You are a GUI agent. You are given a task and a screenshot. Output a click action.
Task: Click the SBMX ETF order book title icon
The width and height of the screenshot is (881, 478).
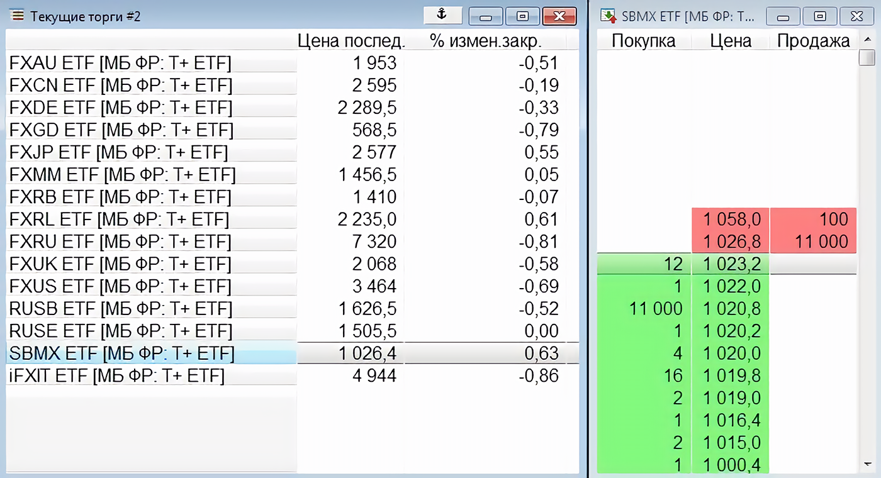point(608,16)
